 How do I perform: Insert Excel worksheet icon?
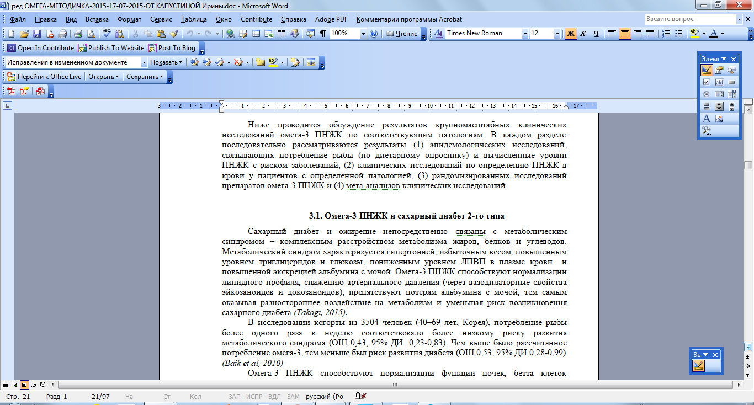point(269,34)
